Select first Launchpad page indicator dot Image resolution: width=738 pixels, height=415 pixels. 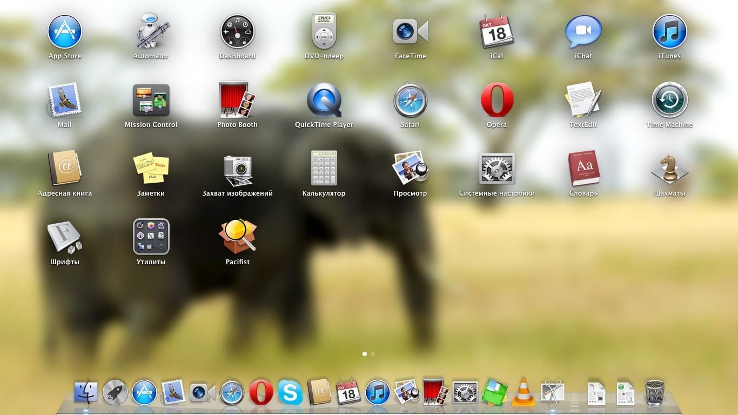click(x=365, y=354)
